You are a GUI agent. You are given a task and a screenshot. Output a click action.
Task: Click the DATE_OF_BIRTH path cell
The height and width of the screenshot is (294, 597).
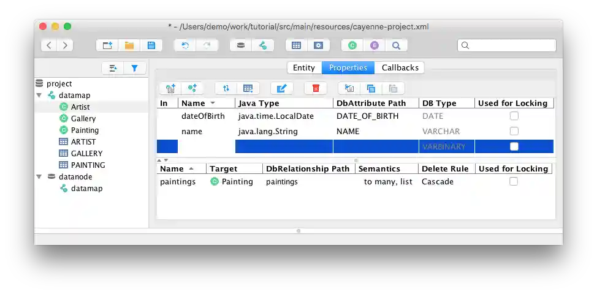pos(376,116)
